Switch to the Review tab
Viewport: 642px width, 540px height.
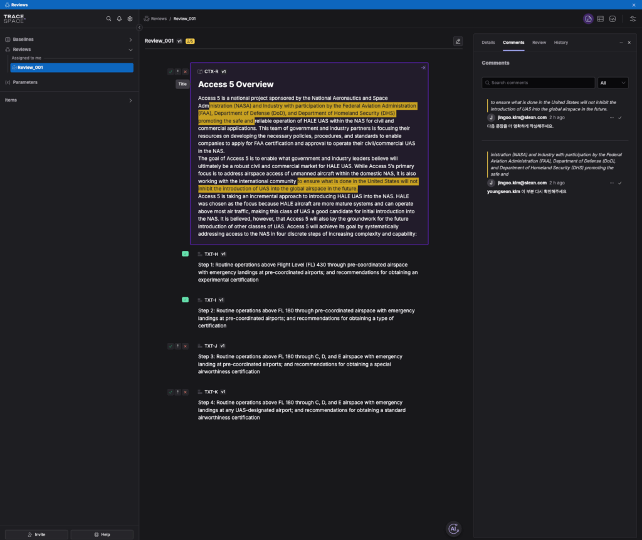pos(539,43)
